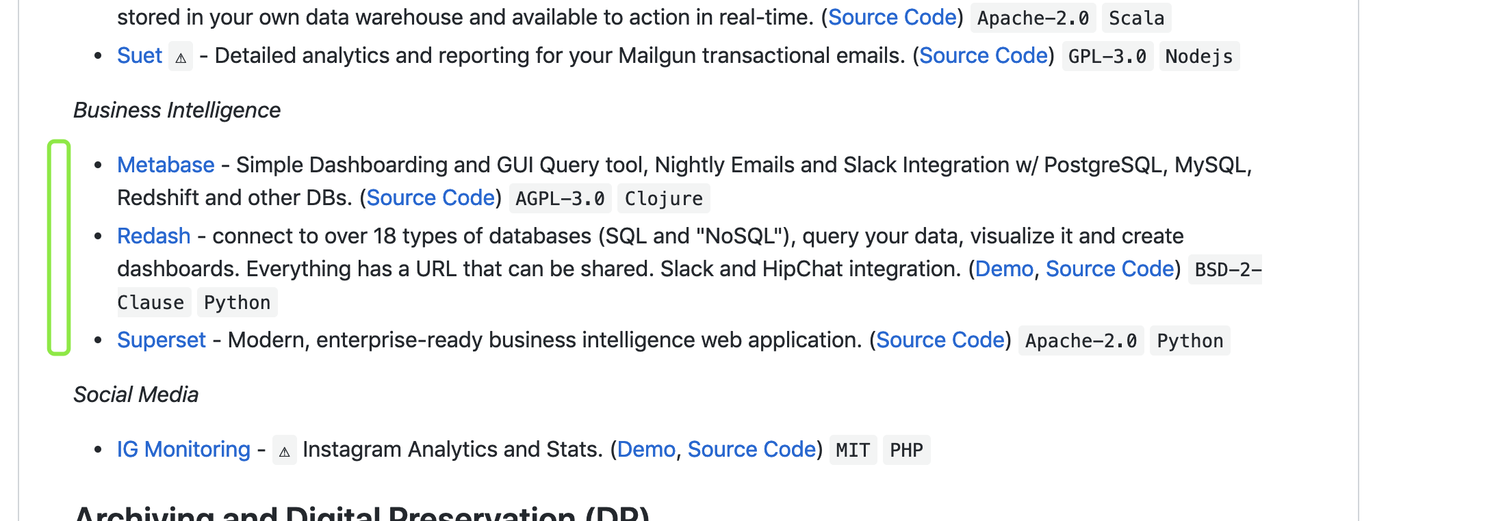Click the AGPL-3.0 license tag
The height and width of the screenshot is (521, 1503).
[x=560, y=198]
